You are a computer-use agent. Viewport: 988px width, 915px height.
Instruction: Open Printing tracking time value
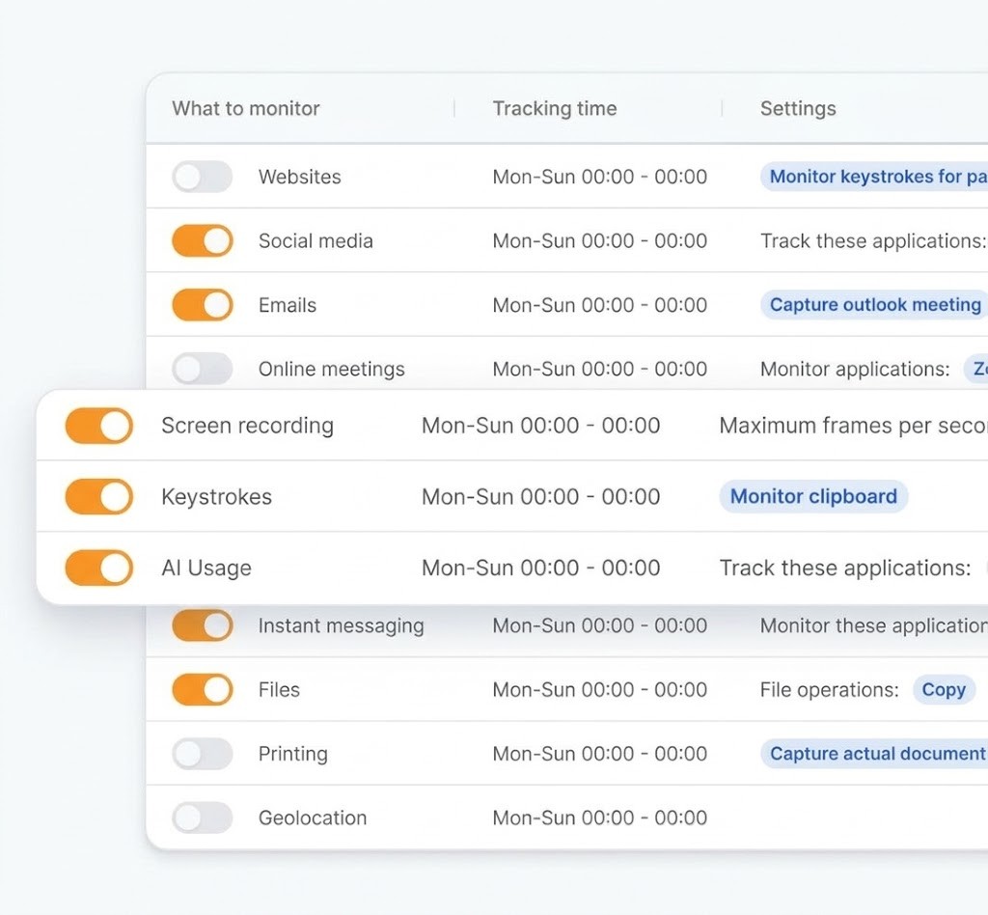coord(600,754)
